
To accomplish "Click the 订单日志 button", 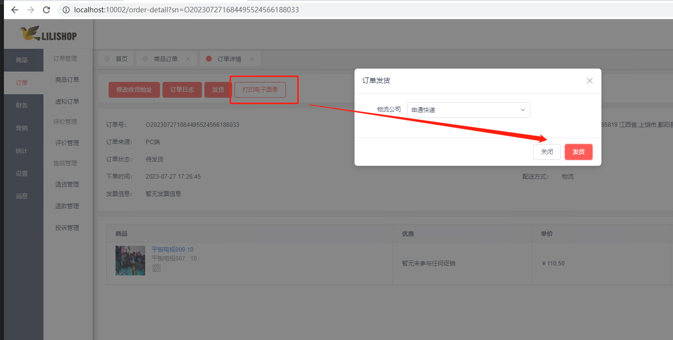I will [x=182, y=90].
